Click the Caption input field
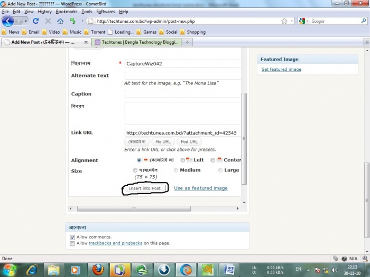The image size is (370, 277). point(183,94)
